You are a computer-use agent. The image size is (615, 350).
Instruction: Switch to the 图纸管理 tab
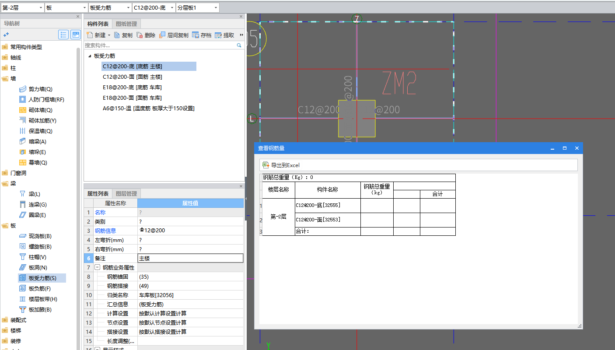click(126, 24)
